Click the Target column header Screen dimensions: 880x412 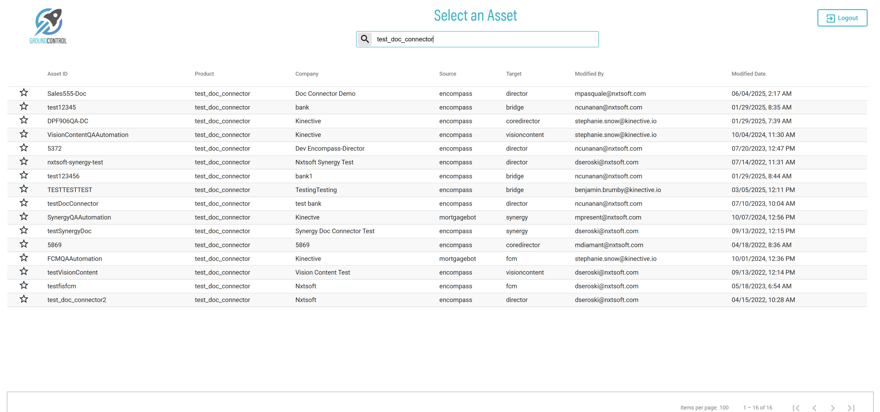(513, 74)
